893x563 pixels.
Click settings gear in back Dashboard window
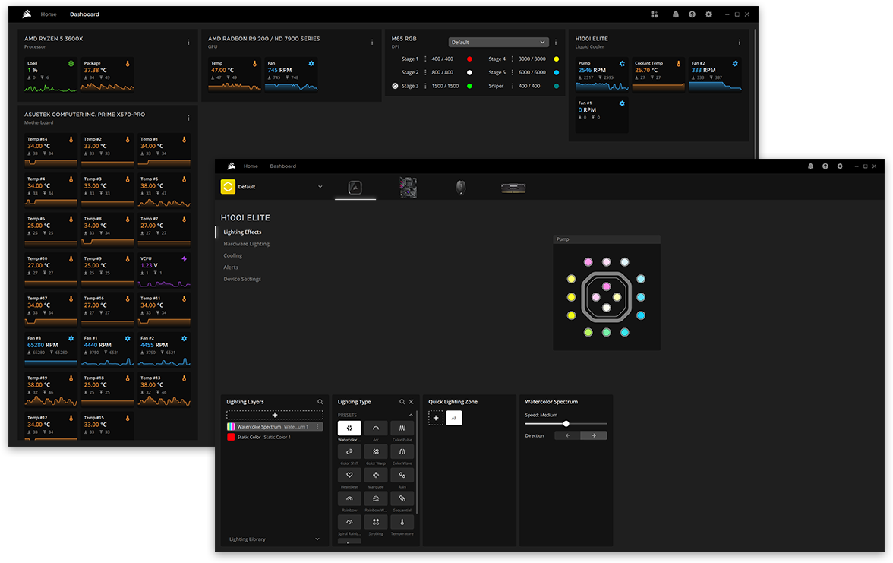pyautogui.click(x=708, y=14)
